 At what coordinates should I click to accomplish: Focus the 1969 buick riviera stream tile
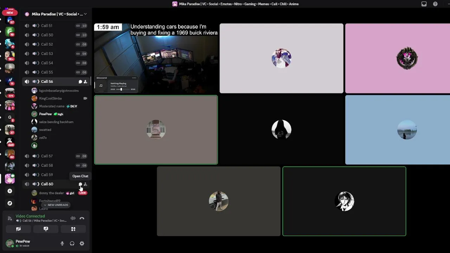156,58
